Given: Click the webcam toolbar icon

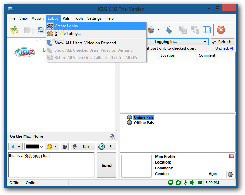Looking at the screenshot, I should pyautogui.click(x=151, y=30).
